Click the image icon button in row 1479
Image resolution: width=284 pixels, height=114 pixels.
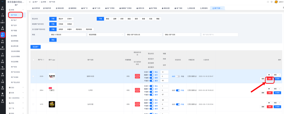tap(269, 103)
